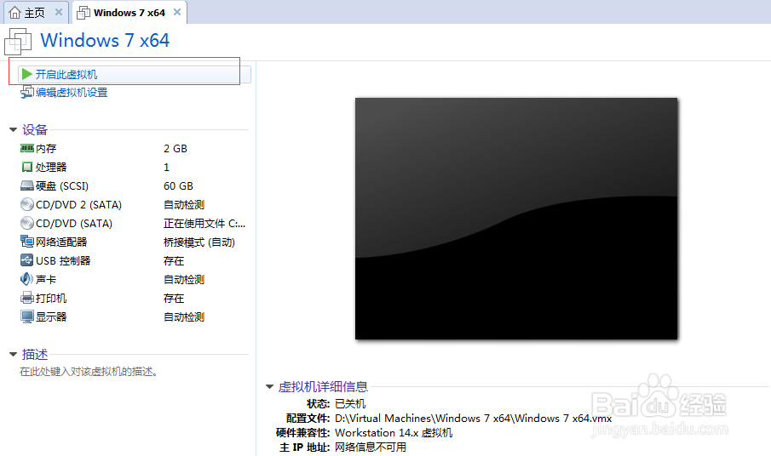
Task: Select the 处理器 device label
Action: 51,167
